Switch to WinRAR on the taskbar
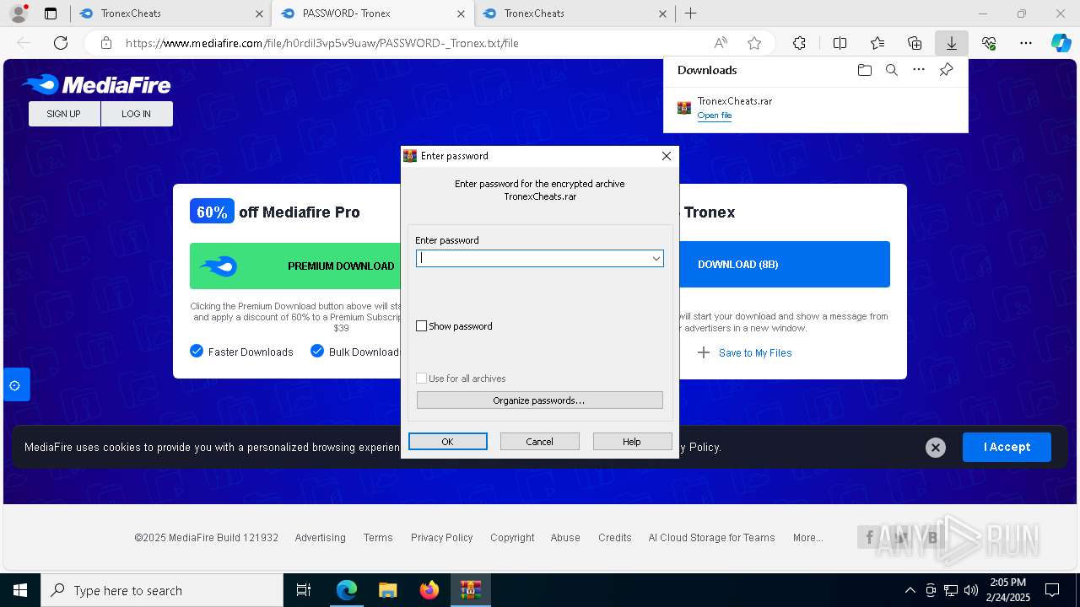The width and height of the screenshot is (1080, 607). (470, 590)
